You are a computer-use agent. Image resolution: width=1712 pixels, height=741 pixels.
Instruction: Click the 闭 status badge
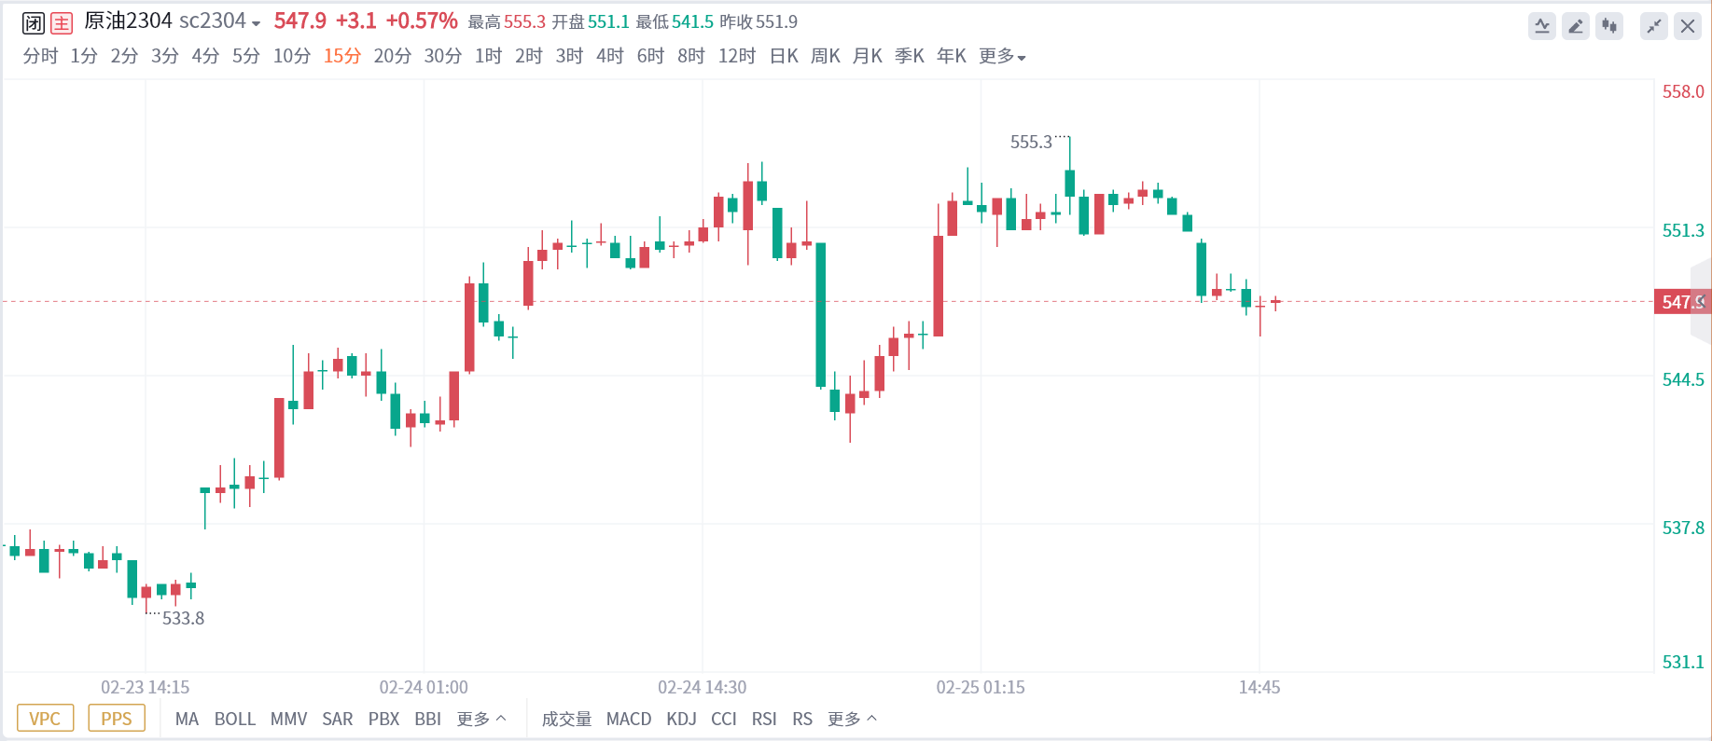(34, 23)
